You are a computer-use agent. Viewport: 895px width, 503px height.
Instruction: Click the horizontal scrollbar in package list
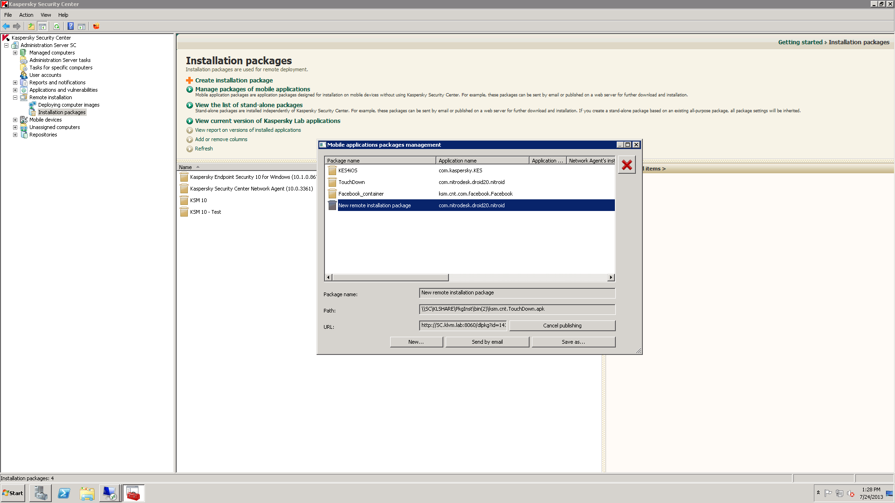pos(390,278)
